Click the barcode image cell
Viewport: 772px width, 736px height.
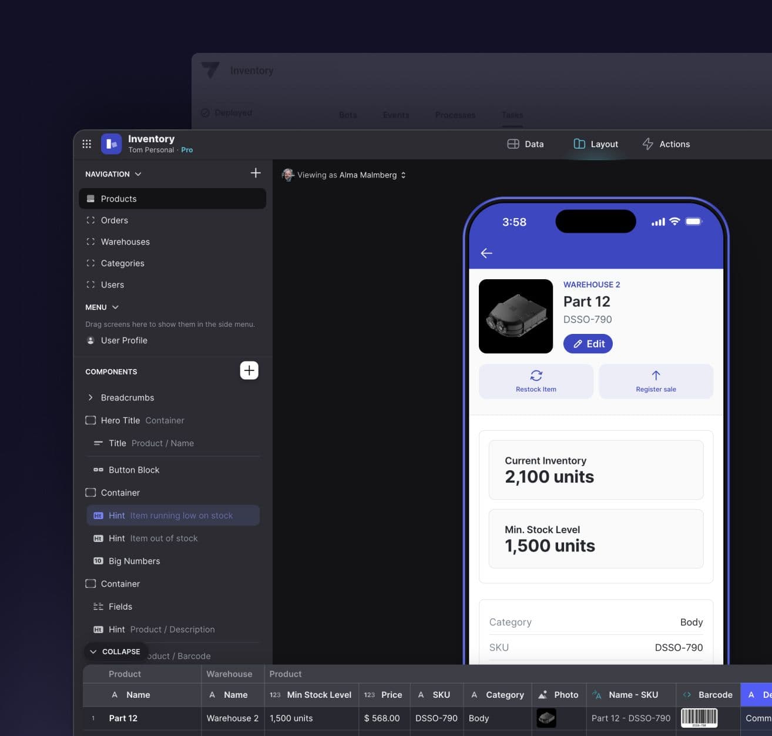699,718
